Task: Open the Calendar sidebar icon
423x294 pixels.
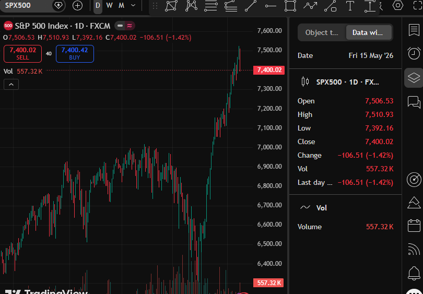Action: tap(414, 226)
